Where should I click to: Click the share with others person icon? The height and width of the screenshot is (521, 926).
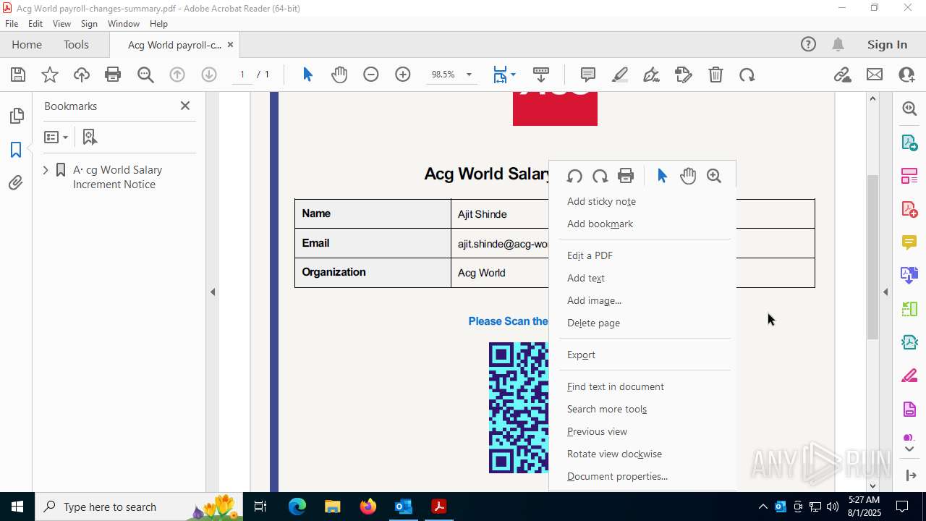tap(906, 75)
